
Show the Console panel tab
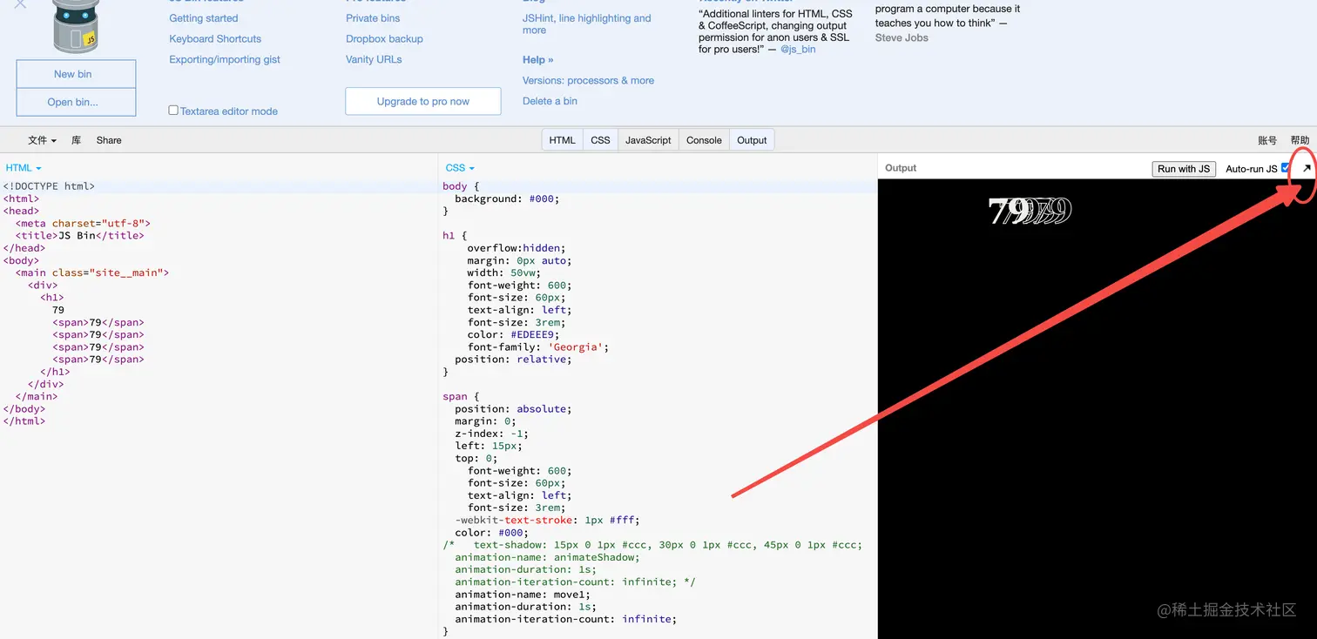(x=704, y=140)
